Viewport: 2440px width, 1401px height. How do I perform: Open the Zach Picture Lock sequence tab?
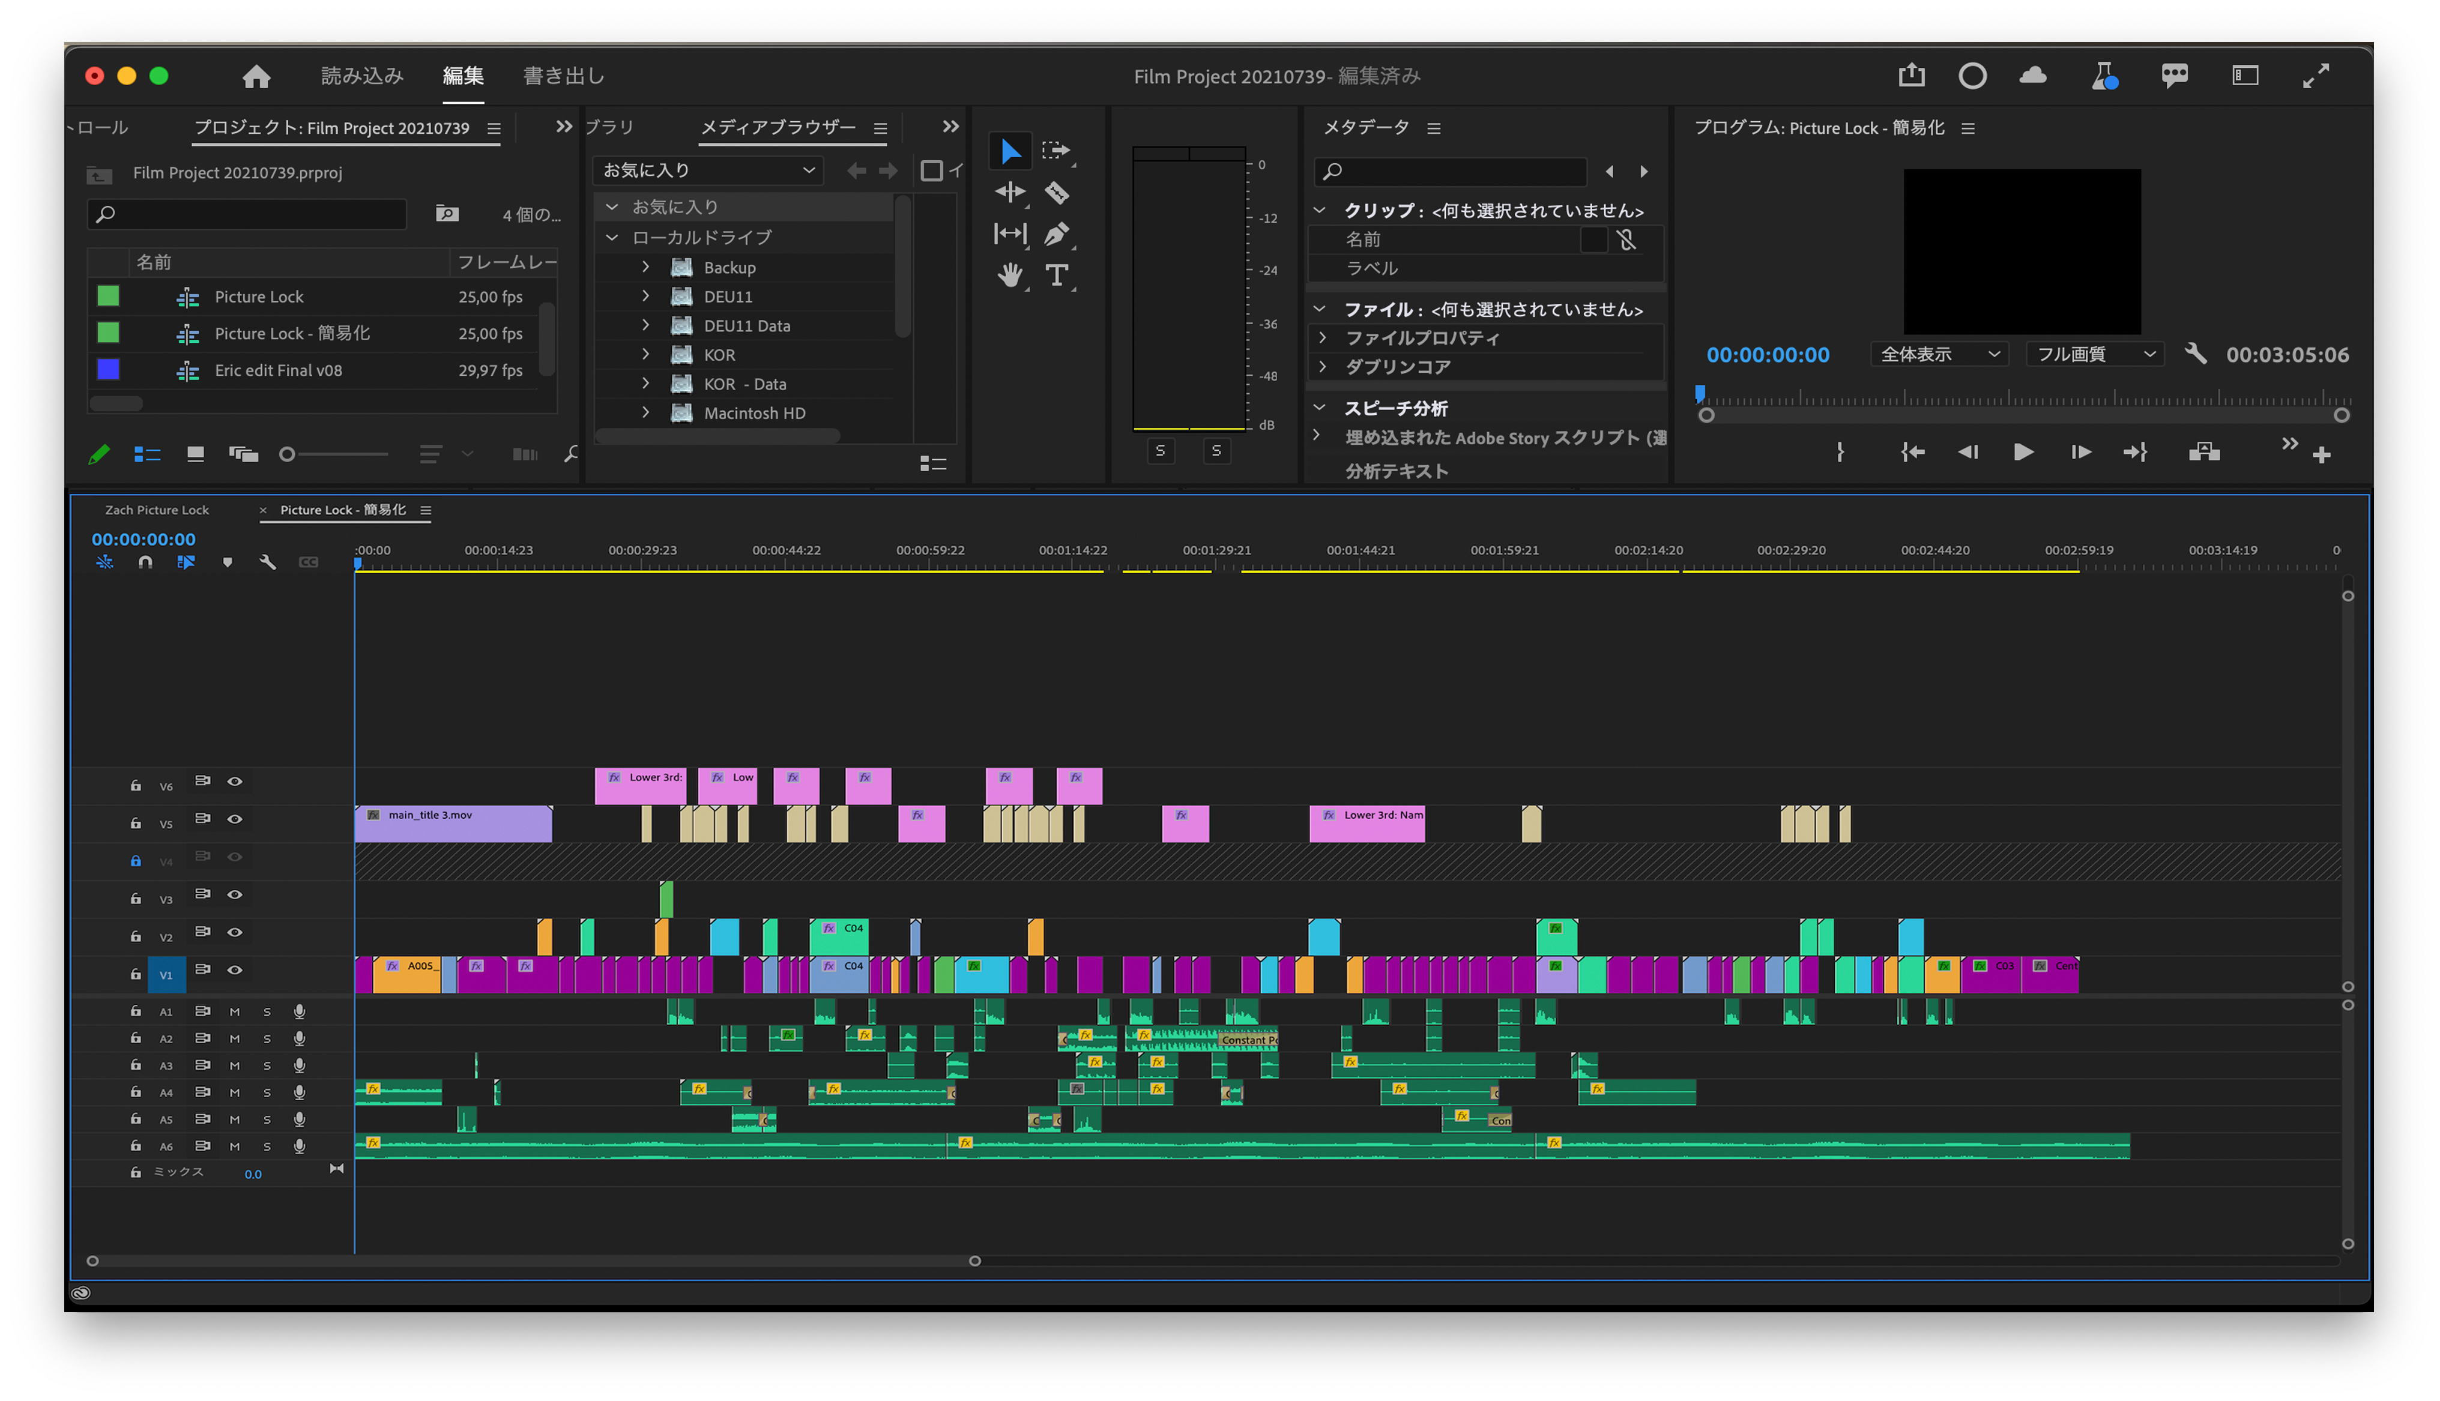point(157,510)
